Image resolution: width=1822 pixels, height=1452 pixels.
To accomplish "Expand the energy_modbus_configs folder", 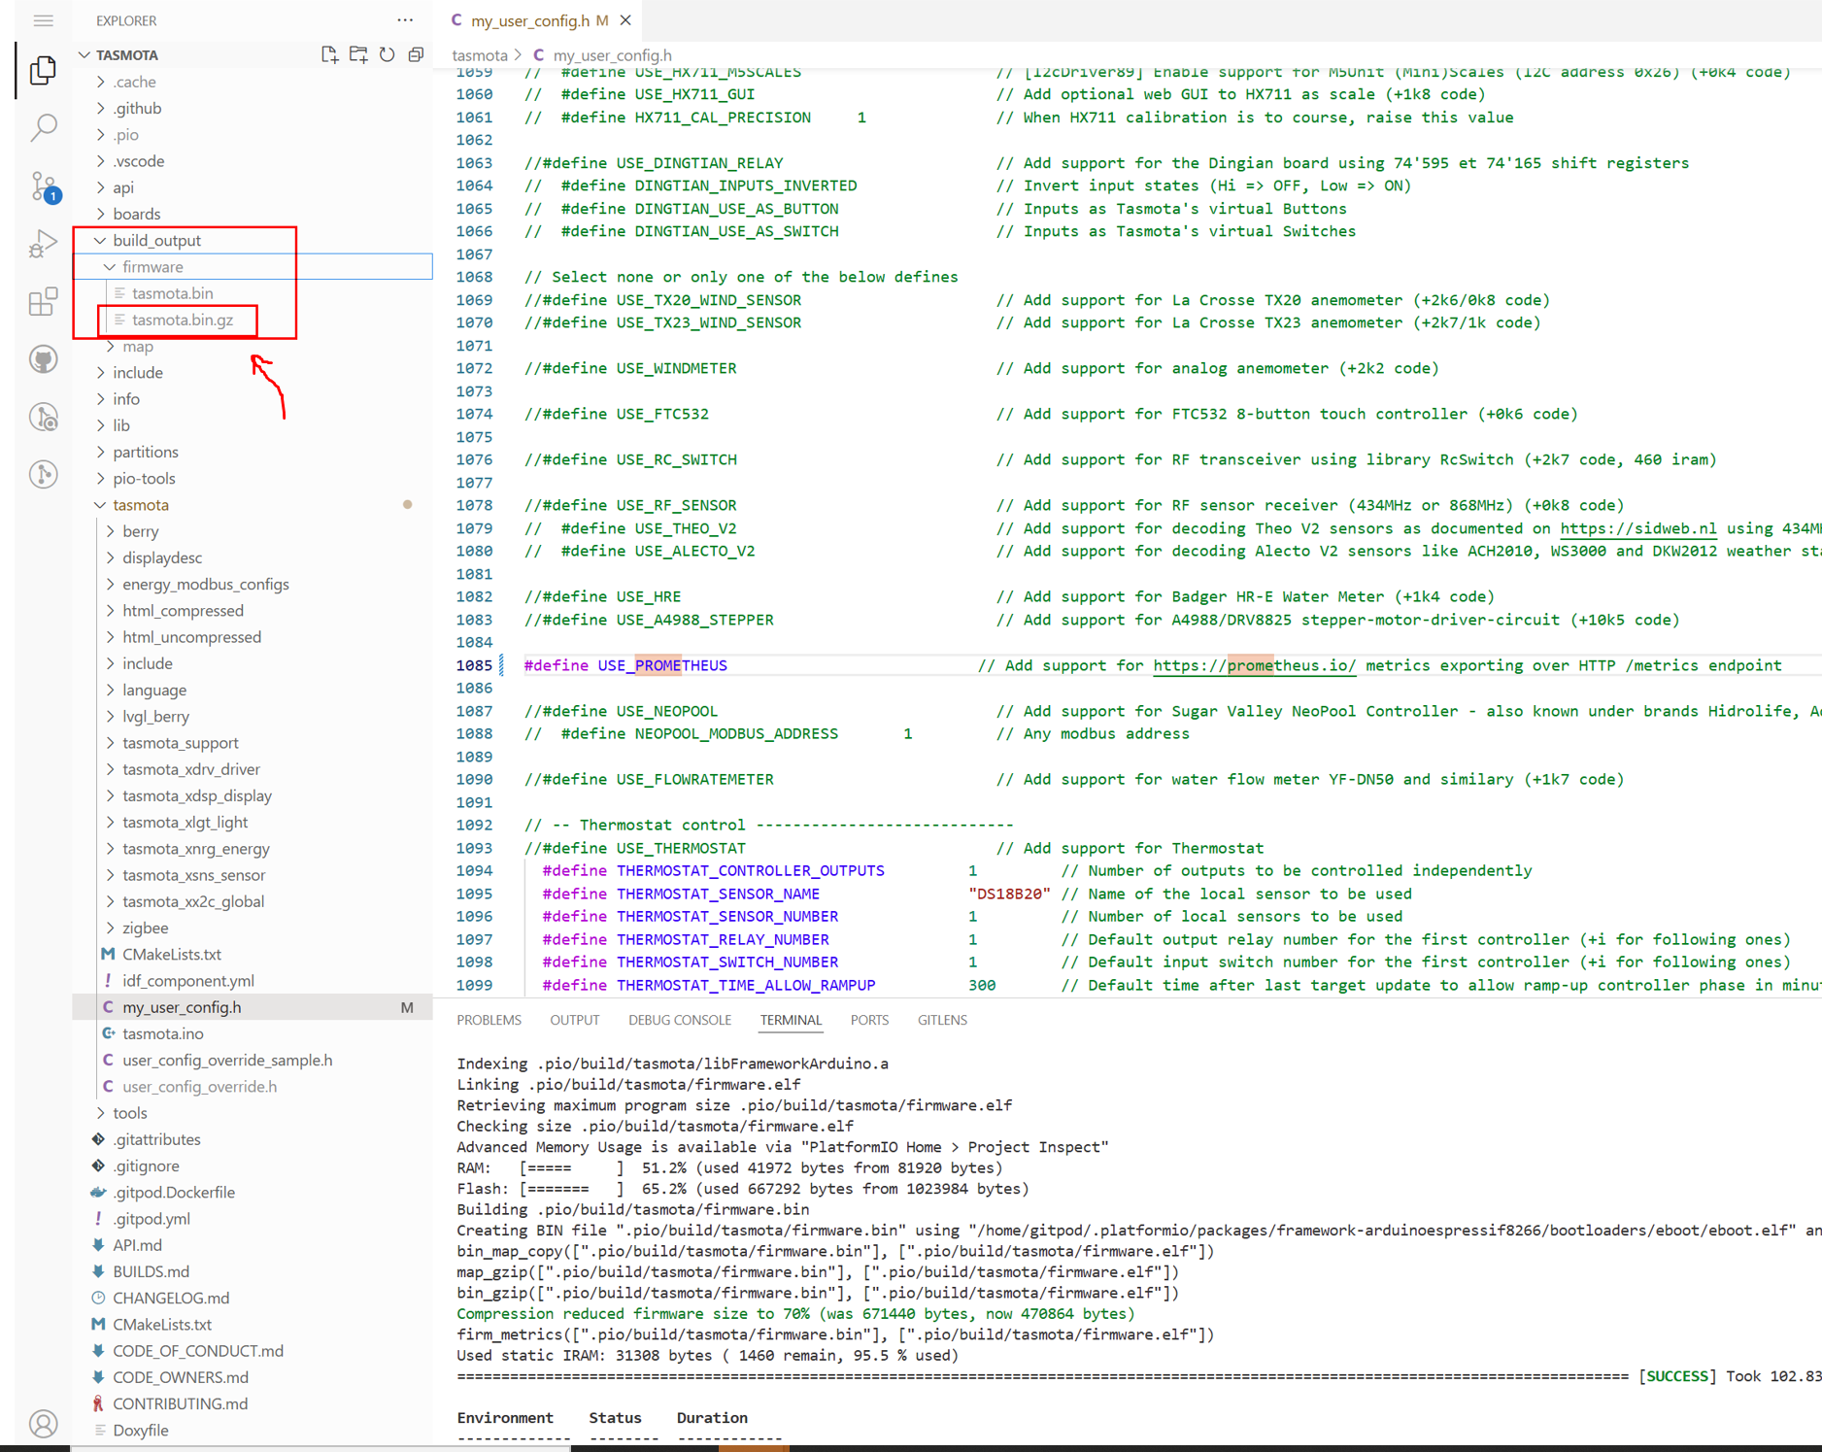I will coord(206,584).
